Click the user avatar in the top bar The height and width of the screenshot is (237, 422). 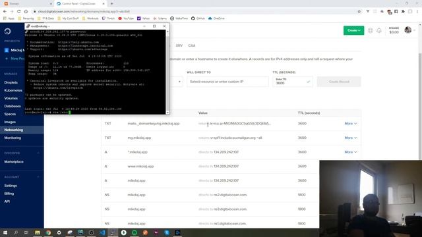click(x=407, y=30)
